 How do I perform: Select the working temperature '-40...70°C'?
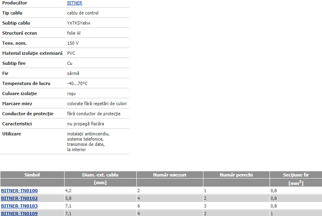pos(77,83)
